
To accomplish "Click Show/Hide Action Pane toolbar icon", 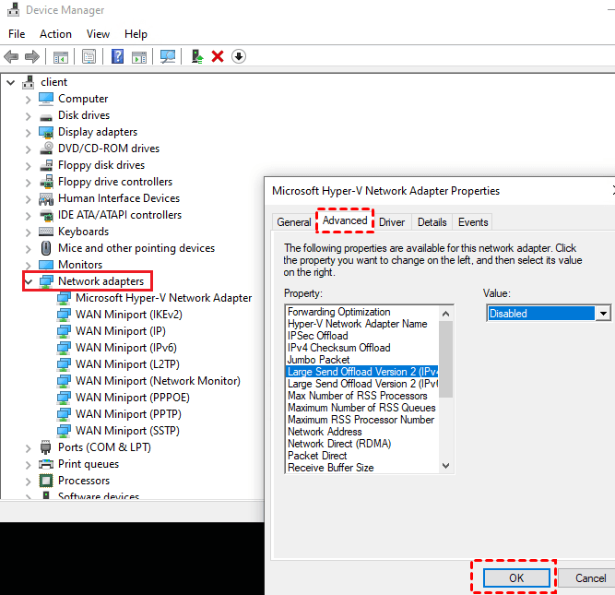I will pyautogui.click(x=139, y=57).
